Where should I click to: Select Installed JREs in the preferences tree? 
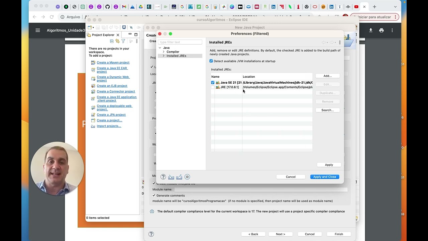[x=176, y=56]
